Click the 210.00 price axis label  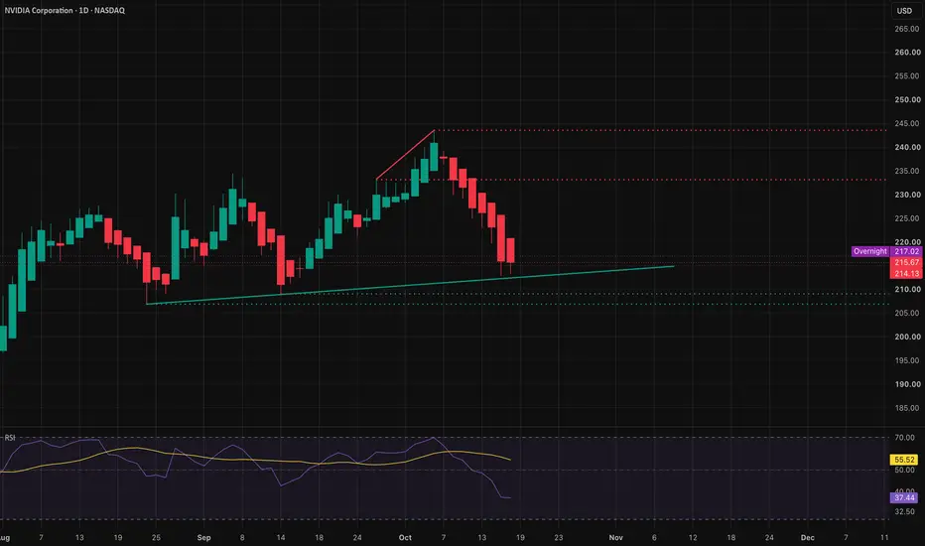[x=907, y=289]
